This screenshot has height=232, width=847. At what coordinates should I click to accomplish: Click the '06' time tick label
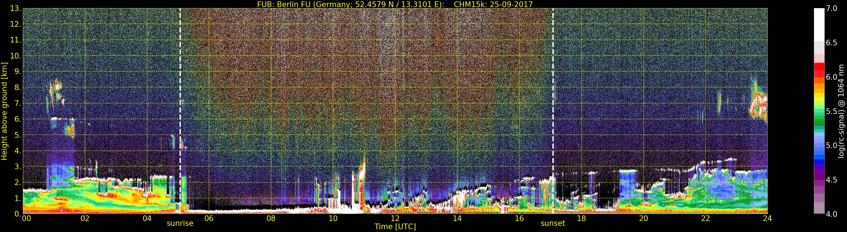[x=209, y=218]
